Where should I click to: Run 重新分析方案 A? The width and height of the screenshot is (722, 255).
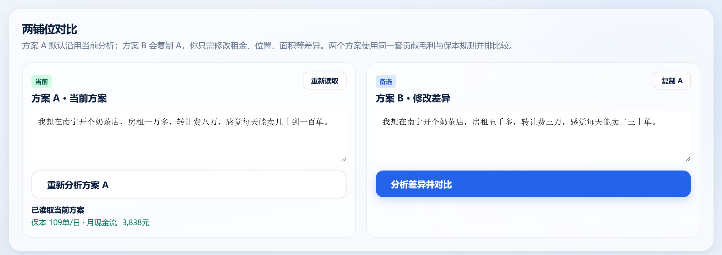click(x=189, y=185)
